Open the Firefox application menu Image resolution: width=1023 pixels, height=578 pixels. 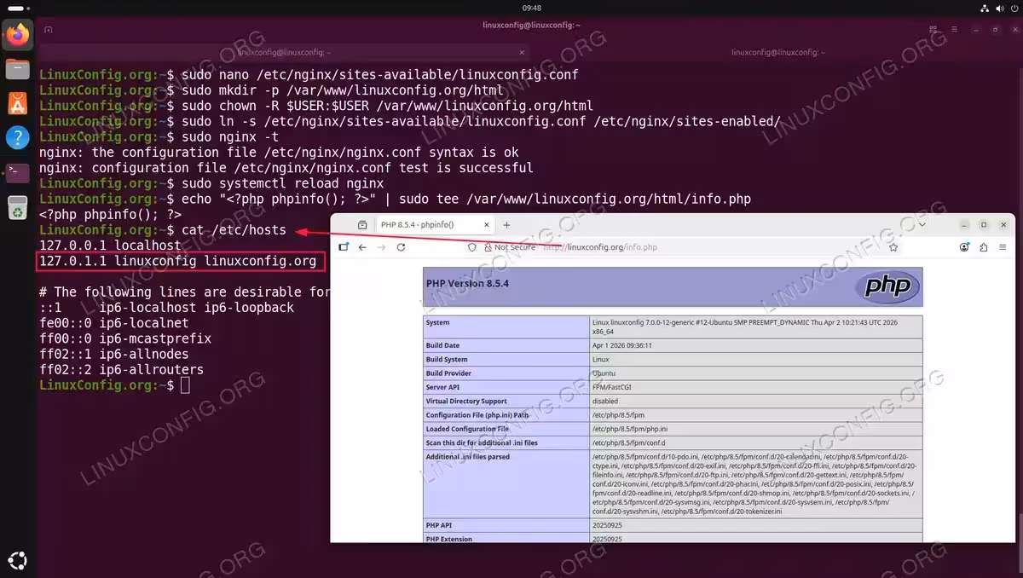coord(1001,247)
